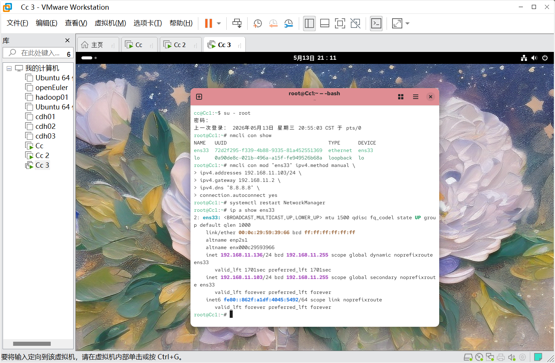Open the snapshot manager
The width and height of the screenshot is (555, 363).
(x=289, y=24)
